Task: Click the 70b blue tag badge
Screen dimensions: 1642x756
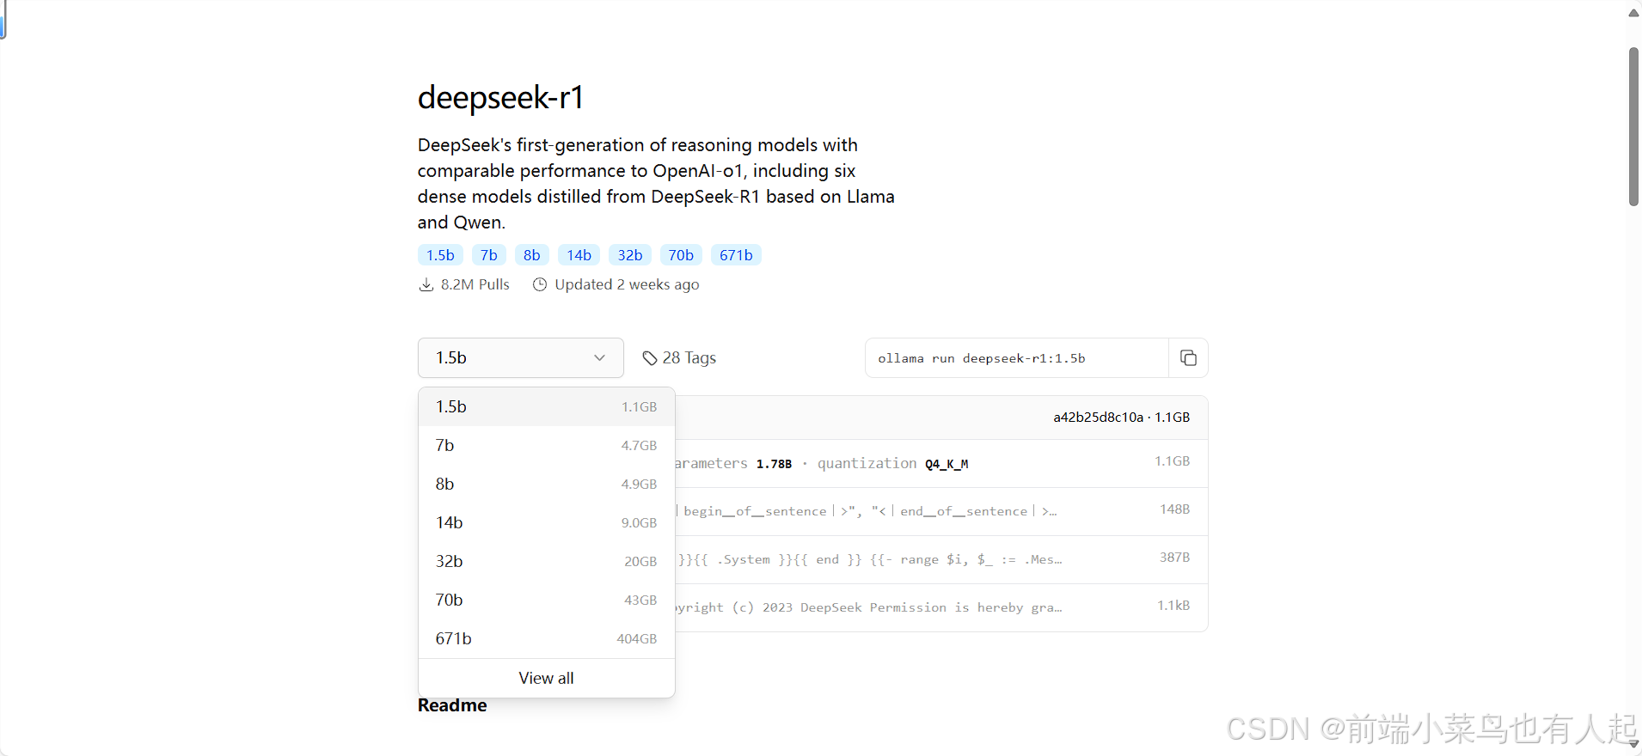Action: pyautogui.click(x=681, y=255)
